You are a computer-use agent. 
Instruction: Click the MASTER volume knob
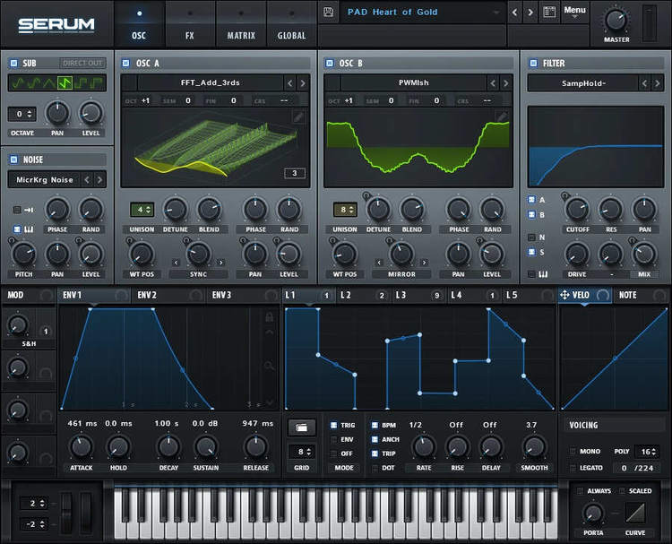(x=616, y=20)
